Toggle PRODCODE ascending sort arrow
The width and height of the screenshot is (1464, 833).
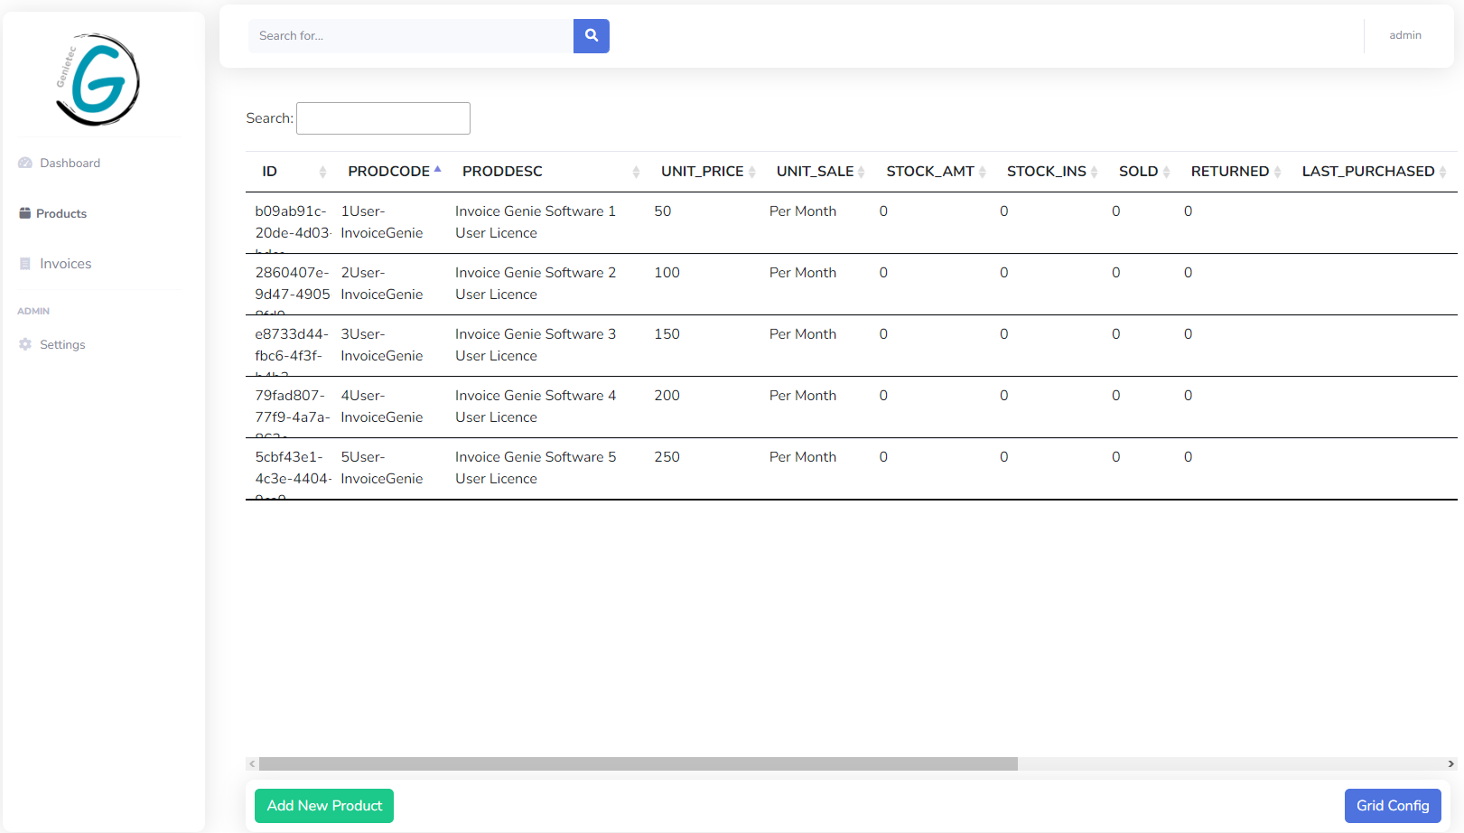click(x=437, y=171)
